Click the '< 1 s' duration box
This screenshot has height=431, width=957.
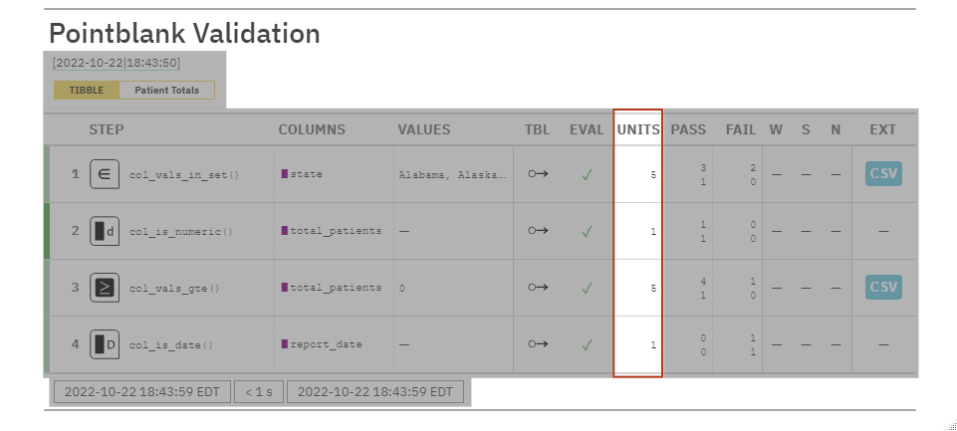click(x=259, y=392)
